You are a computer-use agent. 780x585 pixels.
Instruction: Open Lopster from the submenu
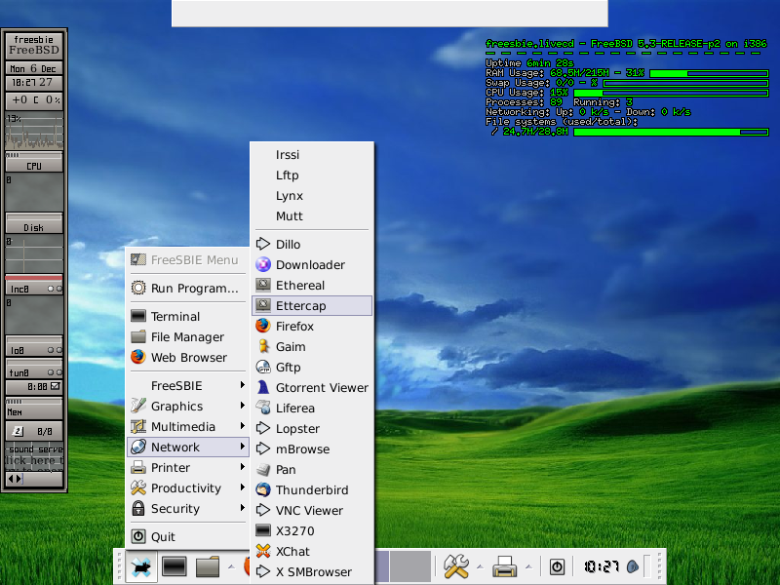point(312,428)
